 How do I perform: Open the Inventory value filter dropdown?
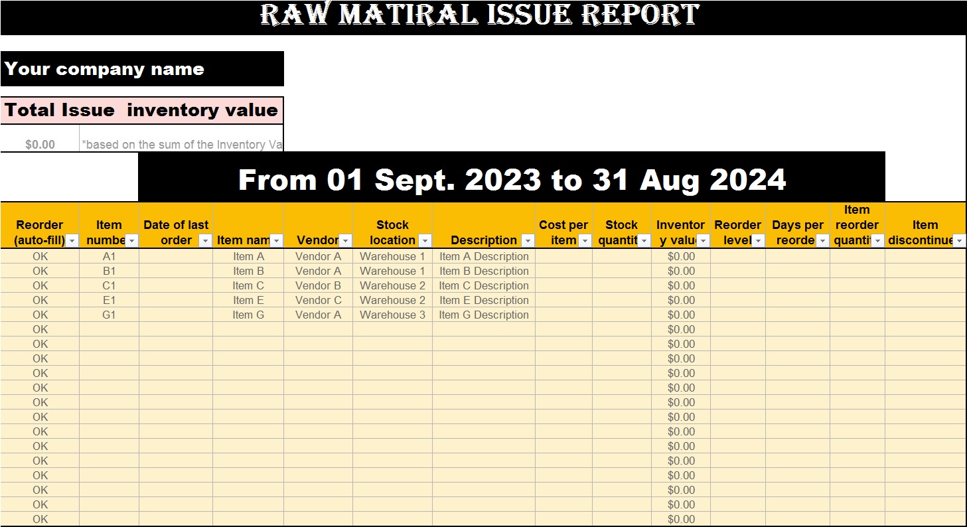704,241
